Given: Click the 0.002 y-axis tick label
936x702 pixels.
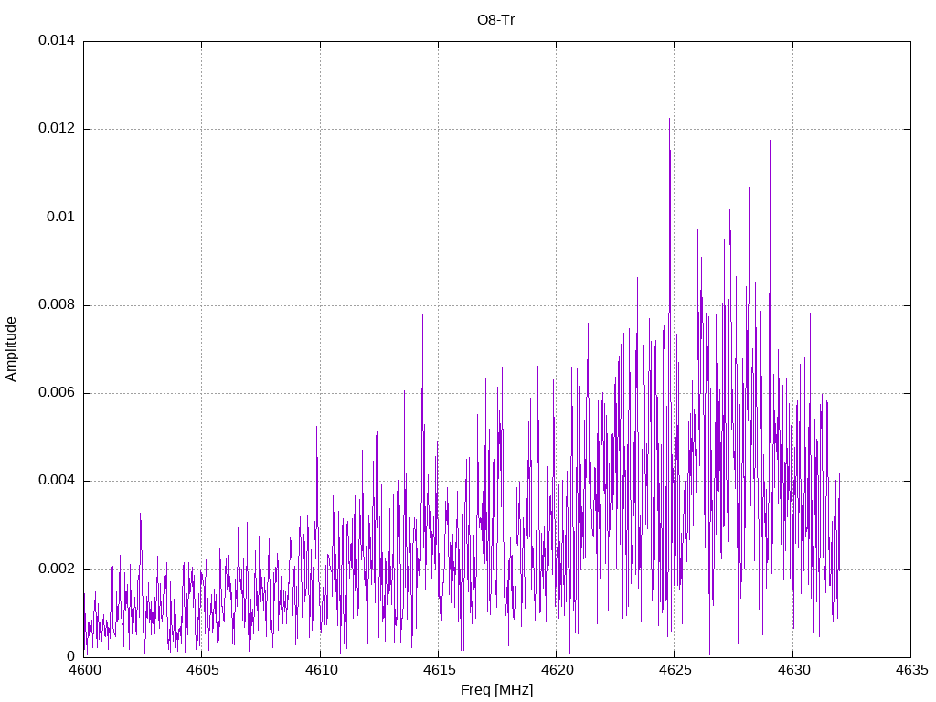Looking at the screenshot, I should click(x=57, y=569).
